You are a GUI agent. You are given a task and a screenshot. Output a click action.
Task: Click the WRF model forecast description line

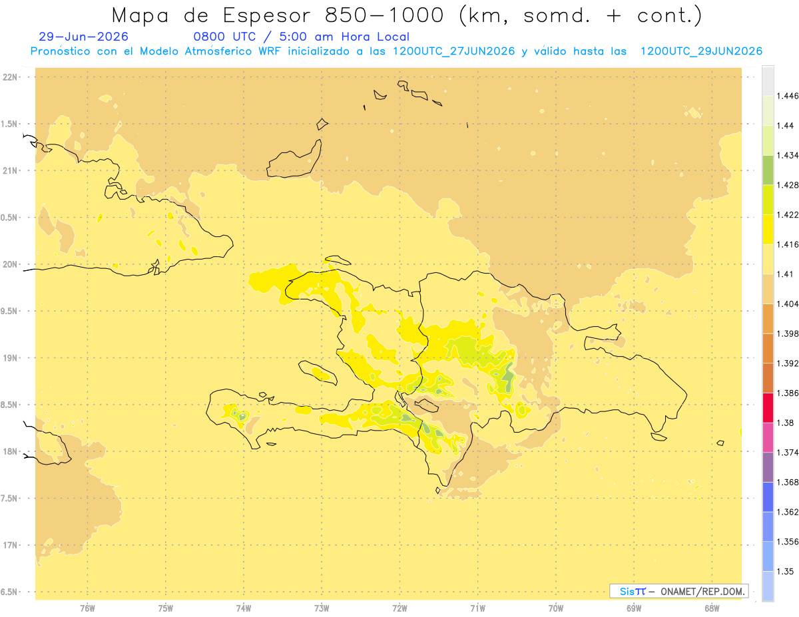(x=396, y=51)
